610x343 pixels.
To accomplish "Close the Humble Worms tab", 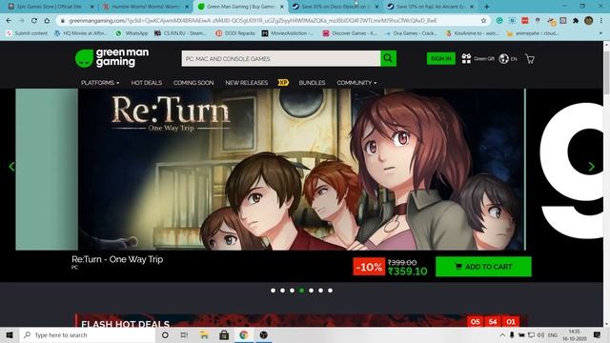I will coord(187,7).
